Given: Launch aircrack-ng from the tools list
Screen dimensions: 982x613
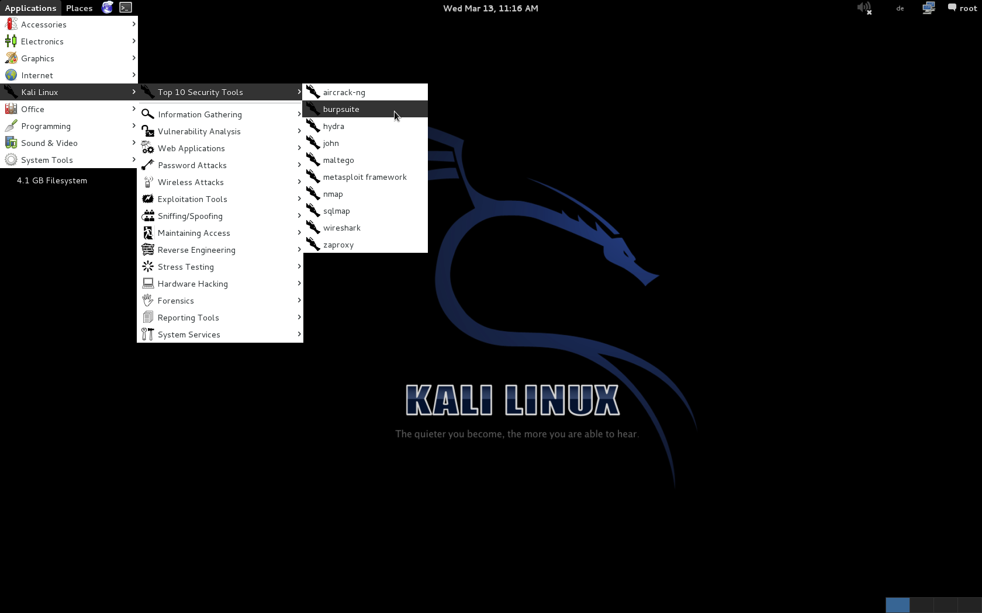Looking at the screenshot, I should click(x=365, y=92).
